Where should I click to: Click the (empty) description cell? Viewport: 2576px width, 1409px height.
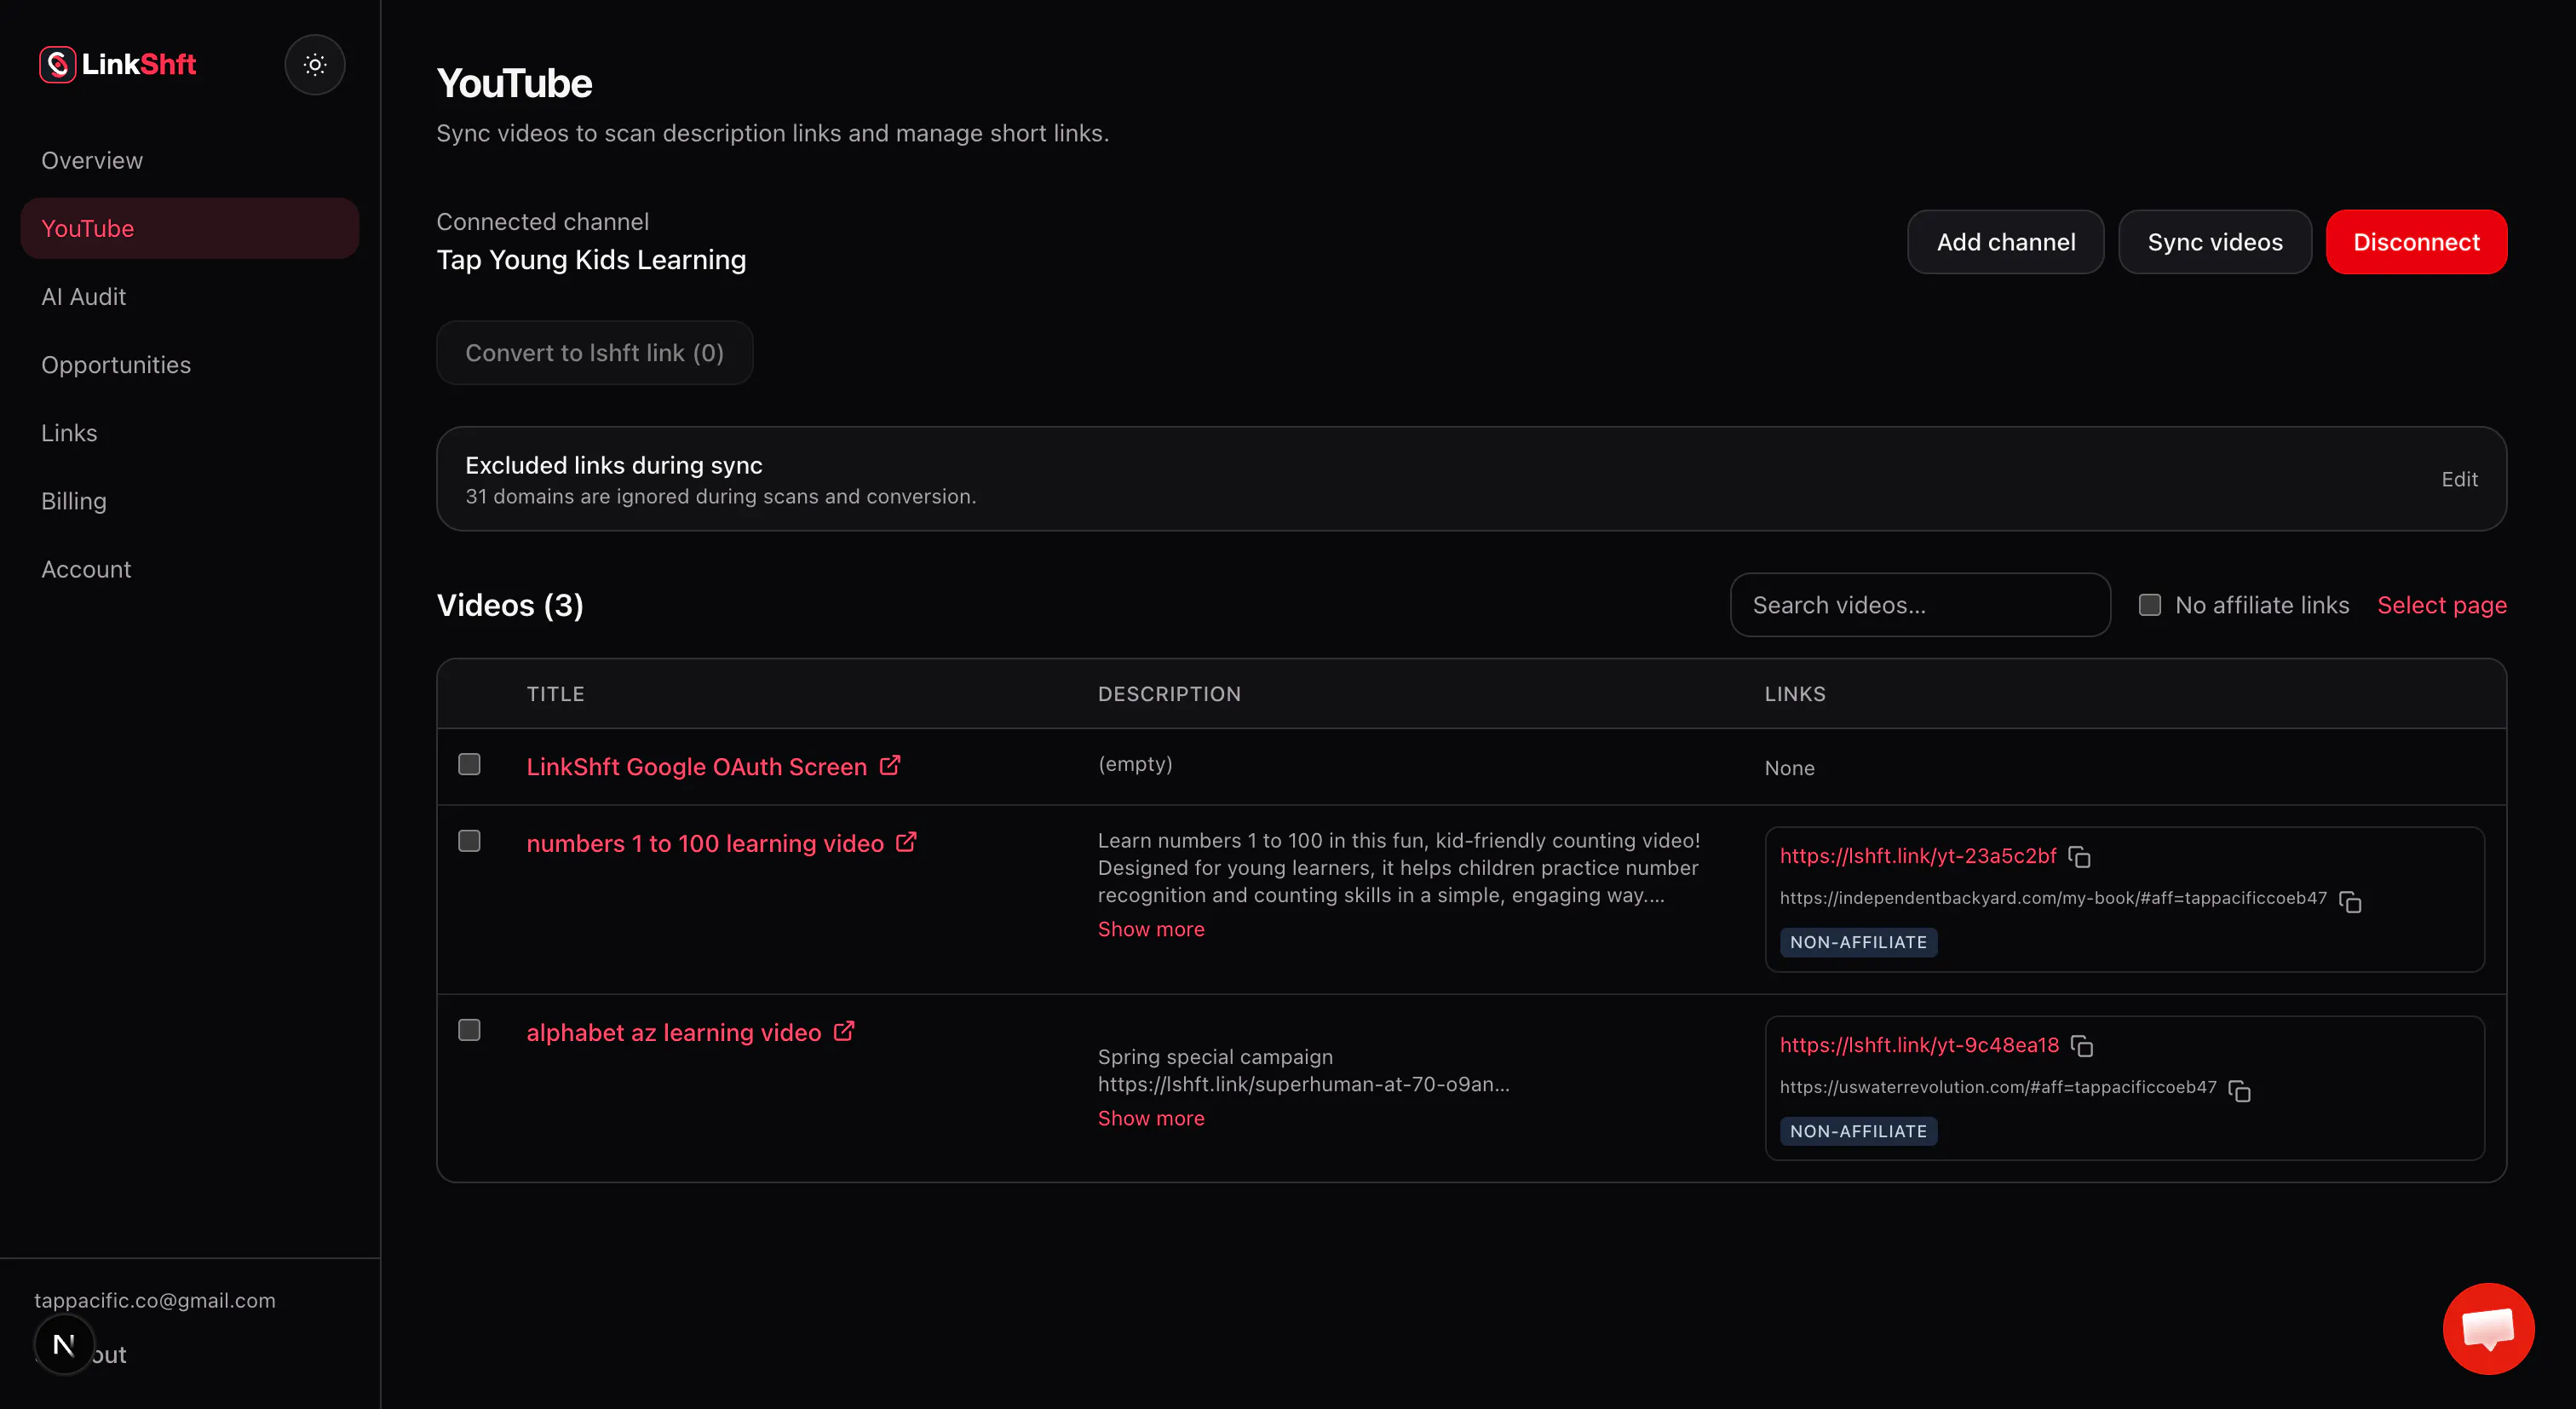click(x=1135, y=764)
